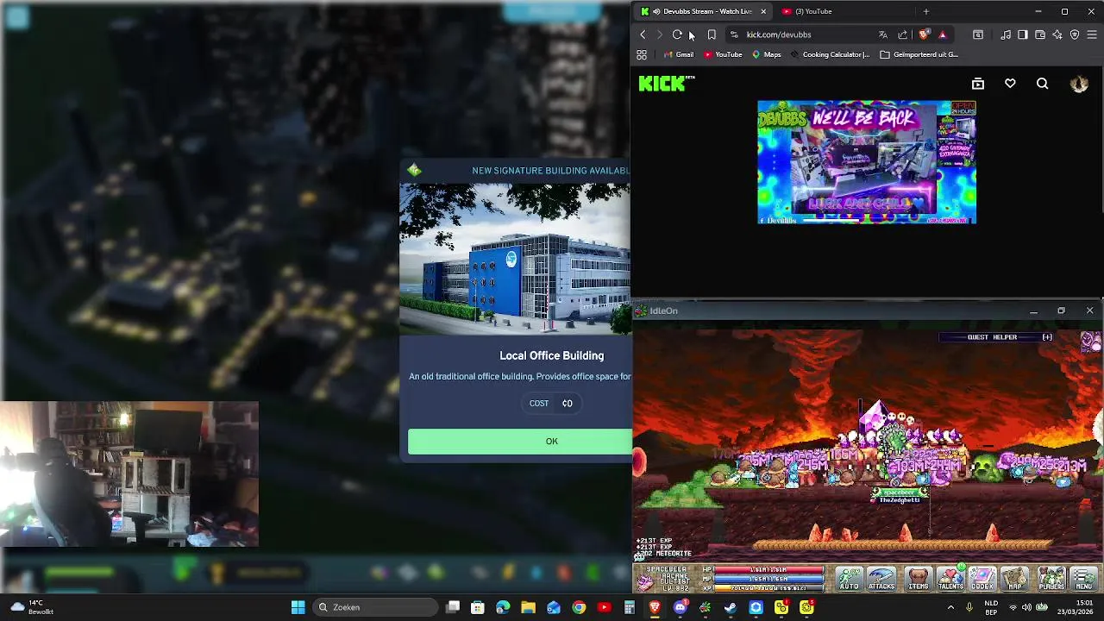This screenshot has width=1104, height=621.
Task: Open Kick search magnifier
Action: click(1043, 84)
